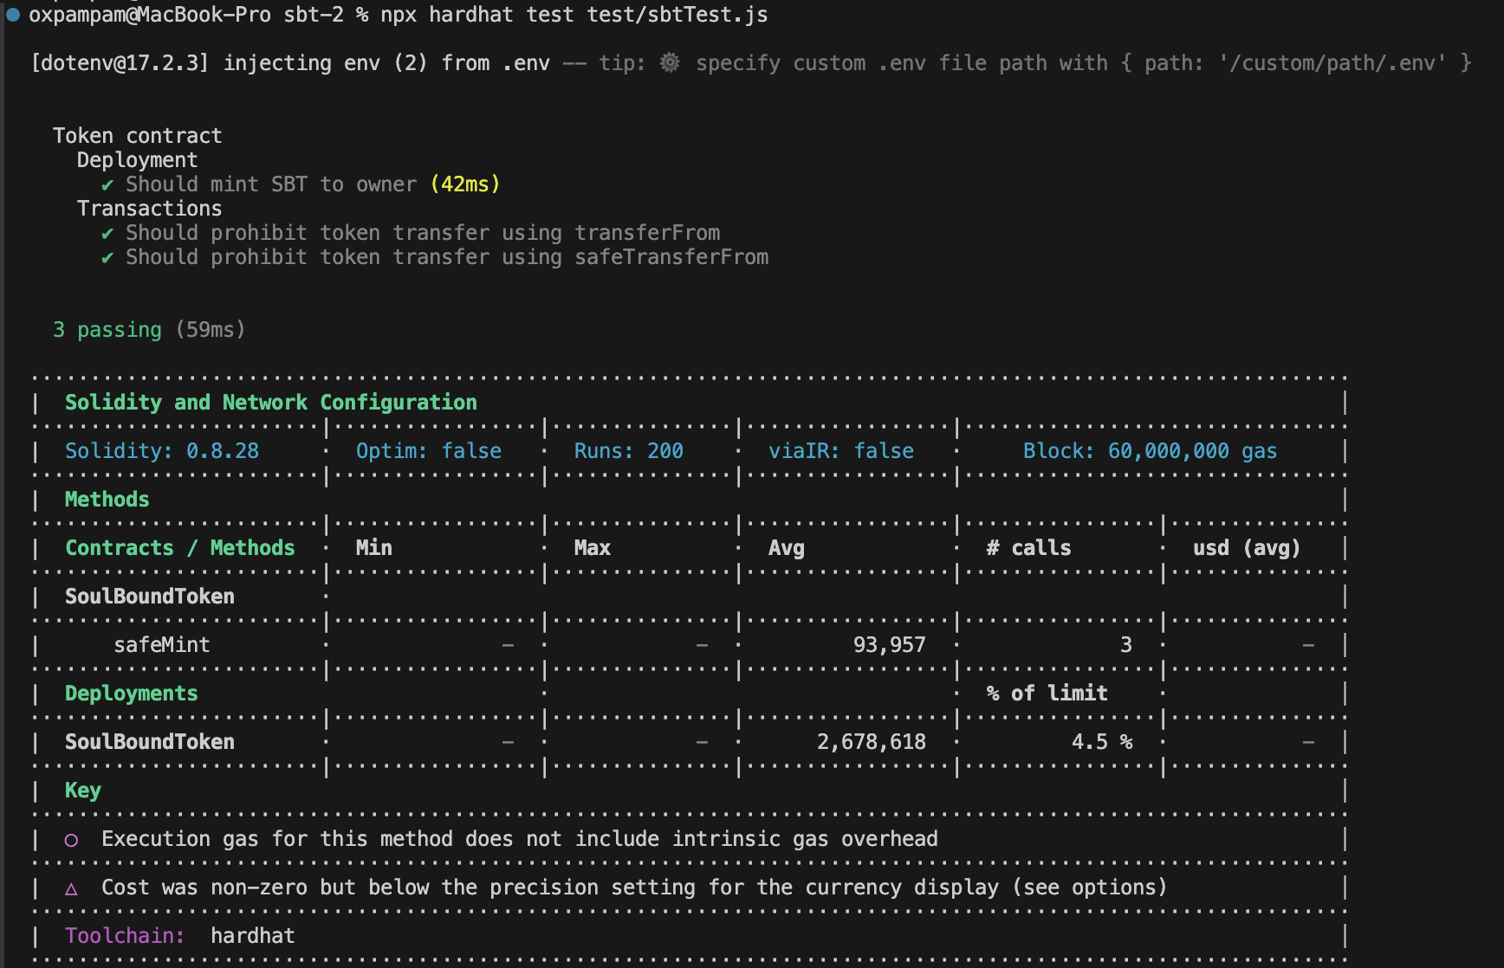Click the gear icon in the dotenv tip
Image resolution: width=1504 pixels, height=968 pixels.
(670, 62)
